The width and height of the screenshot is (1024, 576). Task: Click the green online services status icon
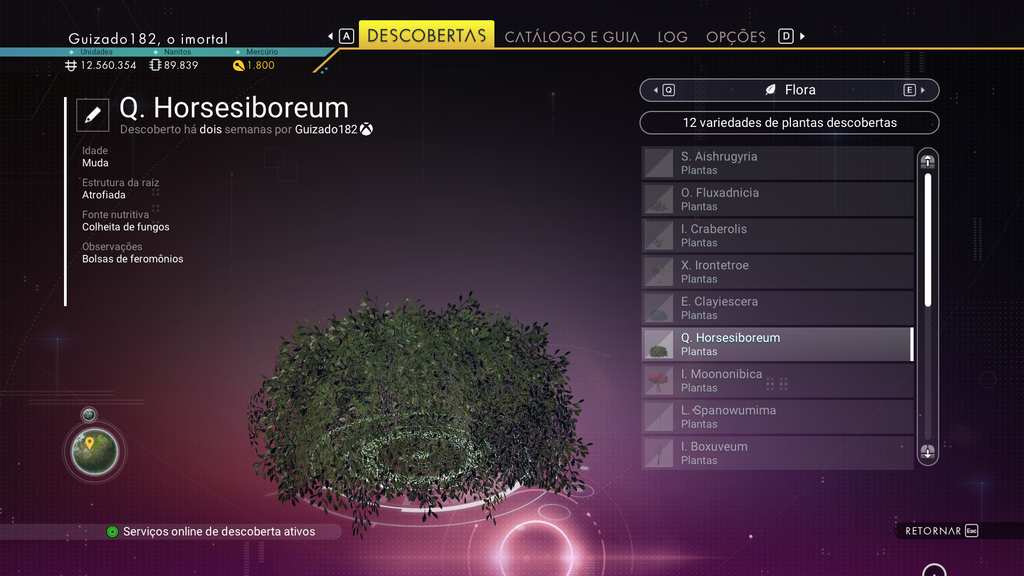pos(113,532)
